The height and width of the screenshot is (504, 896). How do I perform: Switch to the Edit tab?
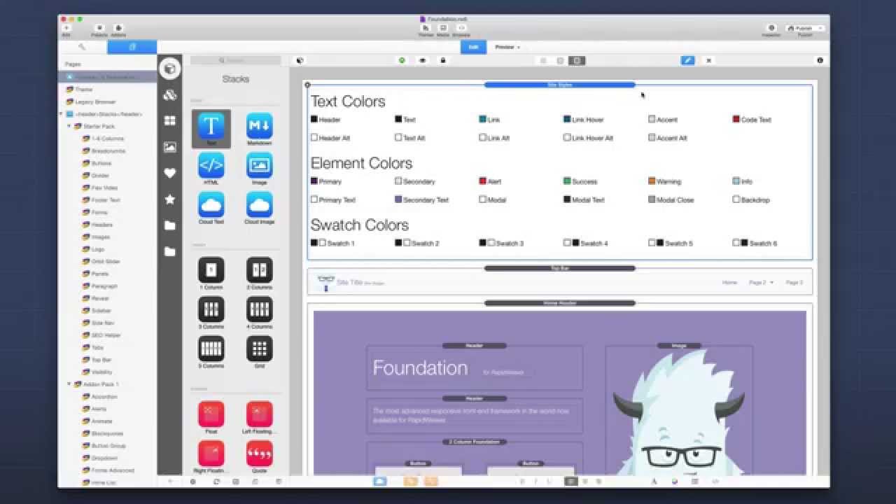(473, 47)
